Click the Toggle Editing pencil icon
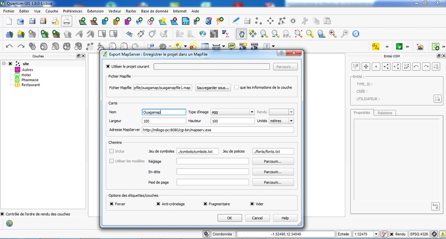 click(236, 20)
